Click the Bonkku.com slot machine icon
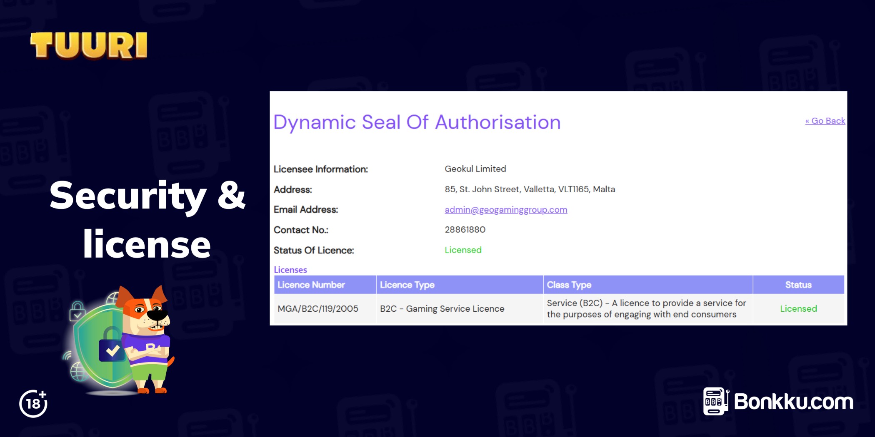Image resolution: width=875 pixels, height=437 pixels. click(x=715, y=401)
